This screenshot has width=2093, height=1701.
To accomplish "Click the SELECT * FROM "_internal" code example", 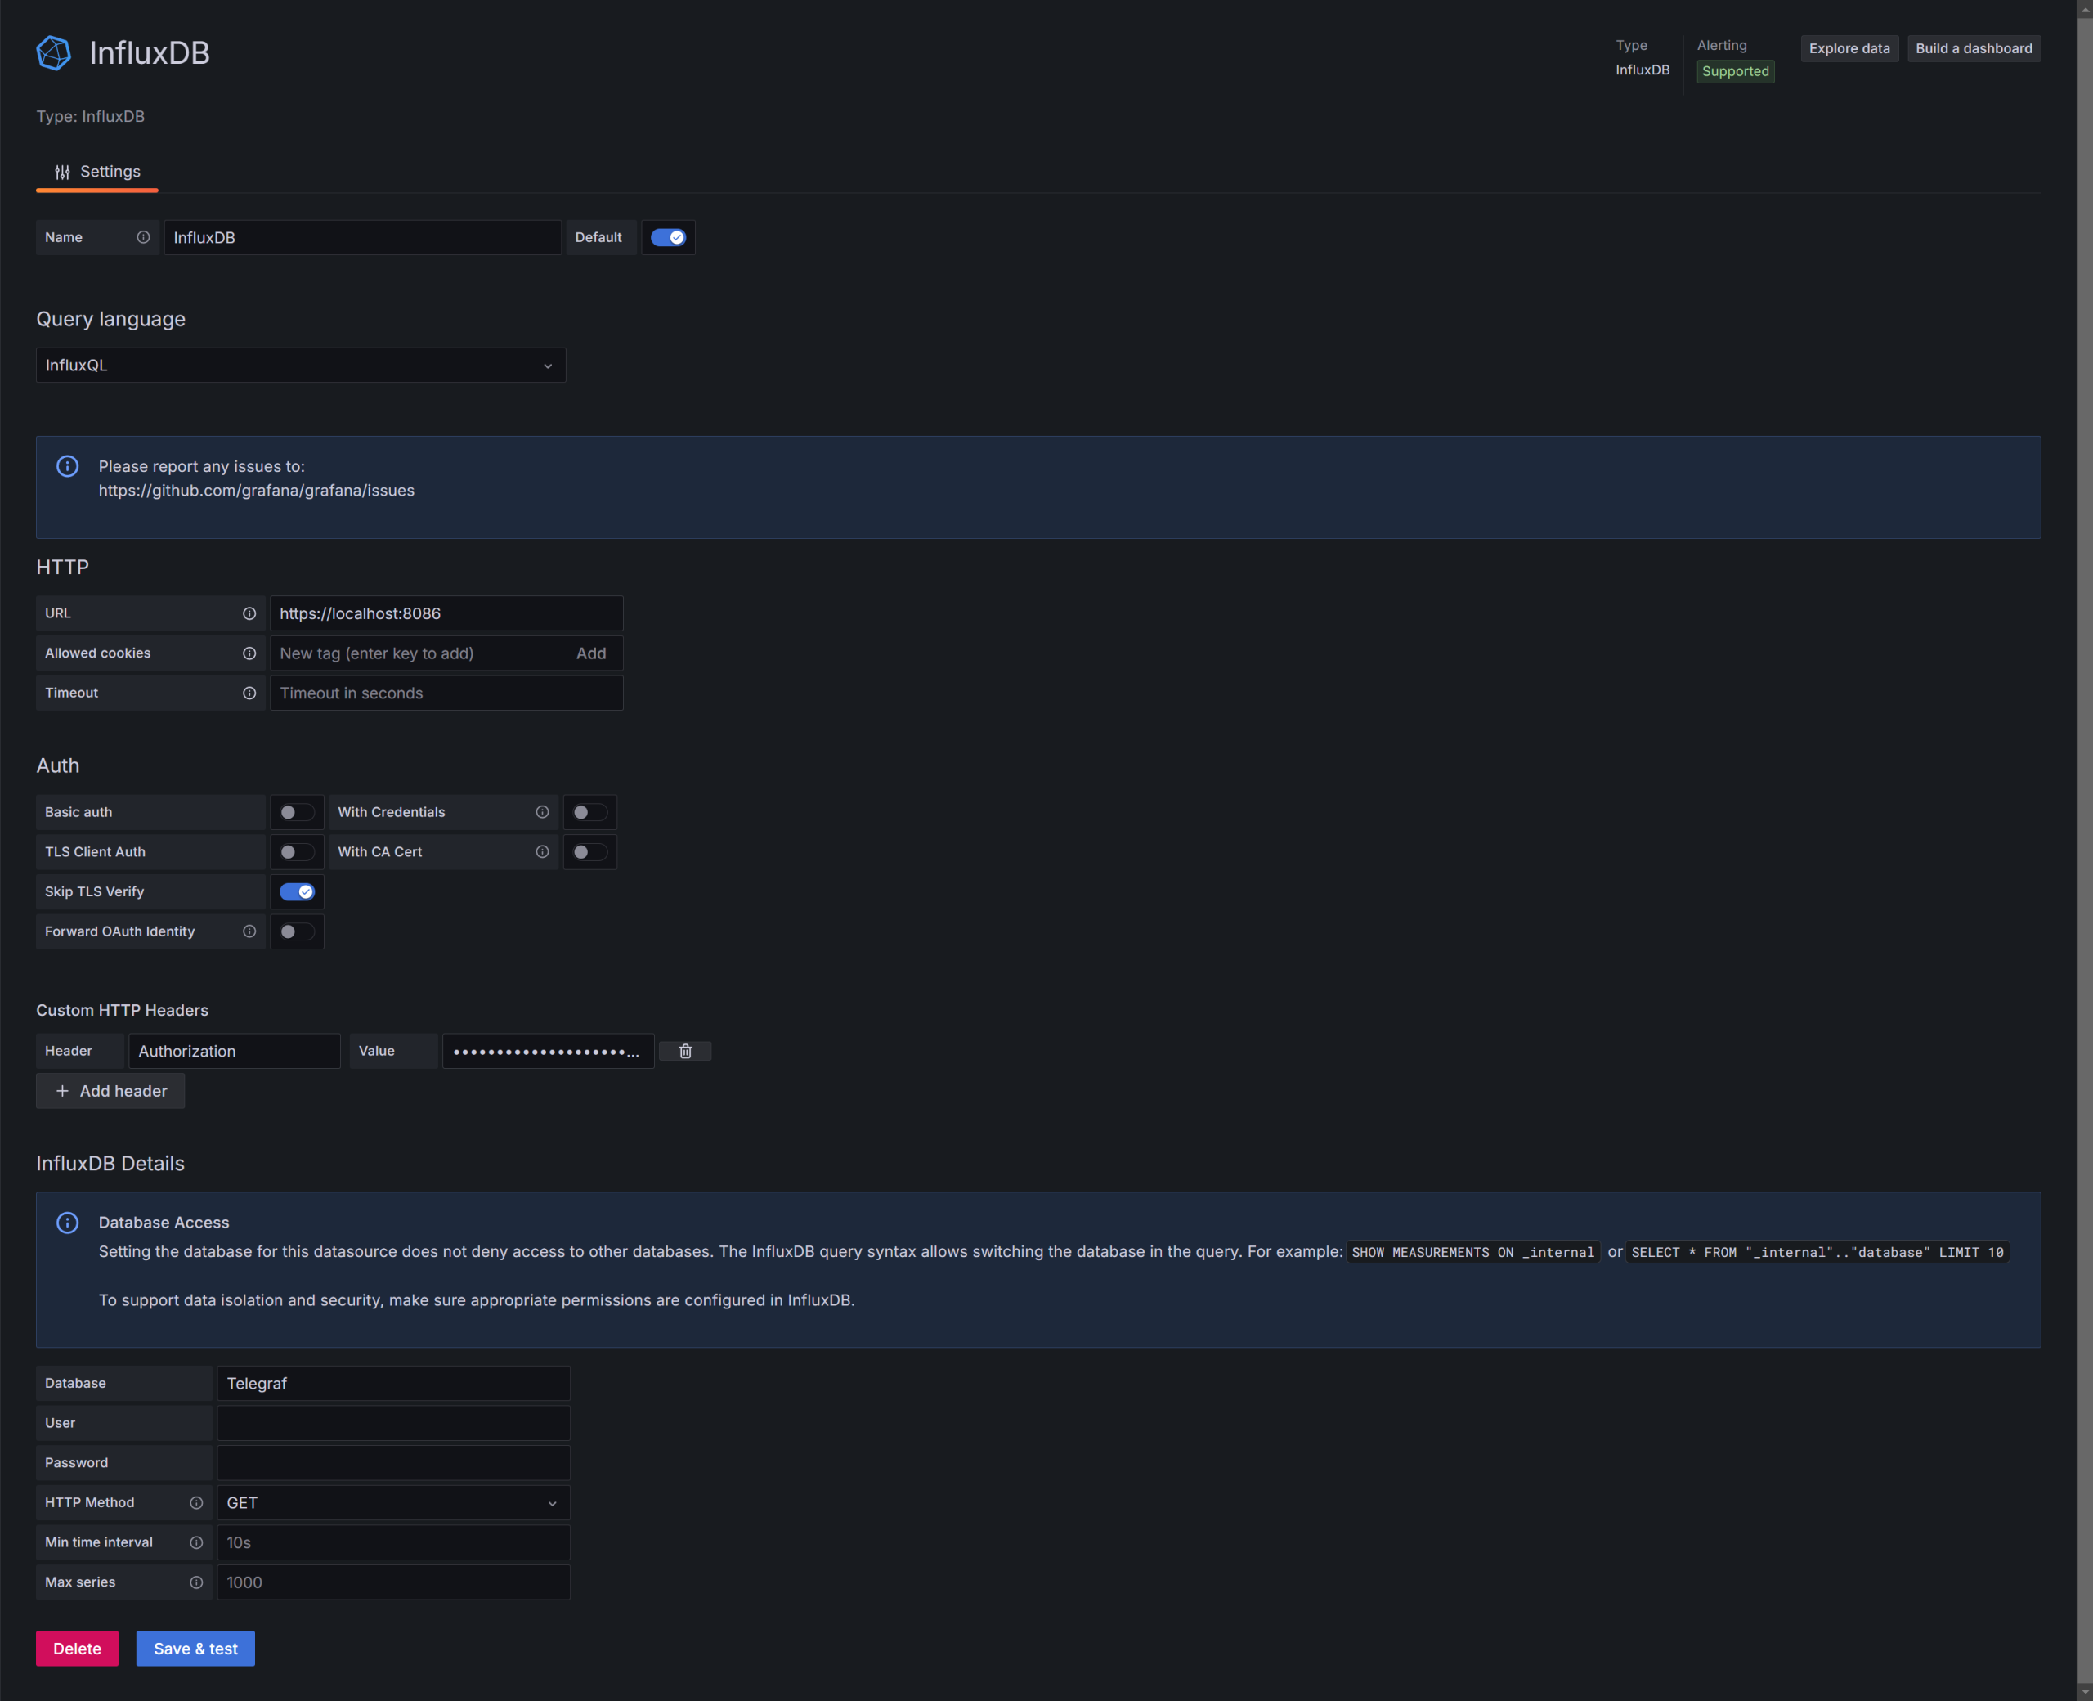I will click(1817, 1252).
